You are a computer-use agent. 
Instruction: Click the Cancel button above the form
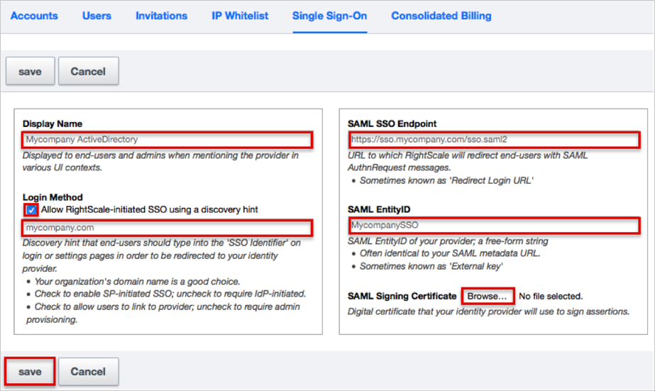pyautogui.click(x=88, y=72)
